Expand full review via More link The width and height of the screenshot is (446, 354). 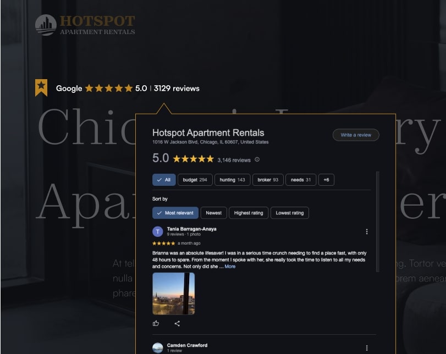point(230,267)
